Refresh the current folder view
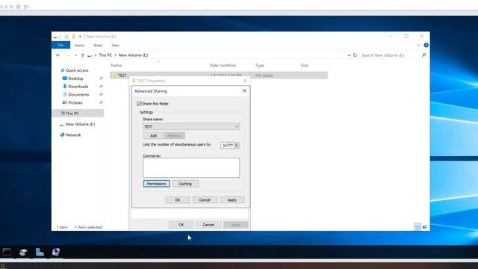Viewport: 478px width, 269px height. pos(355,55)
